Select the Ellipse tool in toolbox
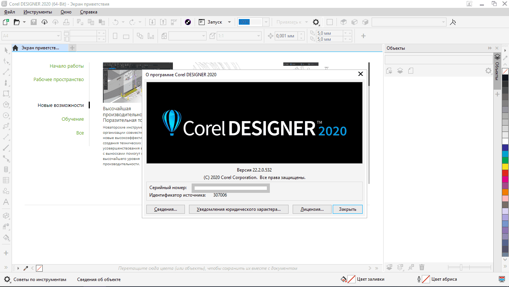This screenshot has height=287, width=509. coord(6,115)
